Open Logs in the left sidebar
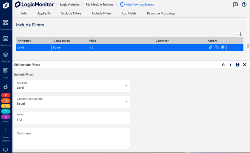250x153 pixels. 6,72
